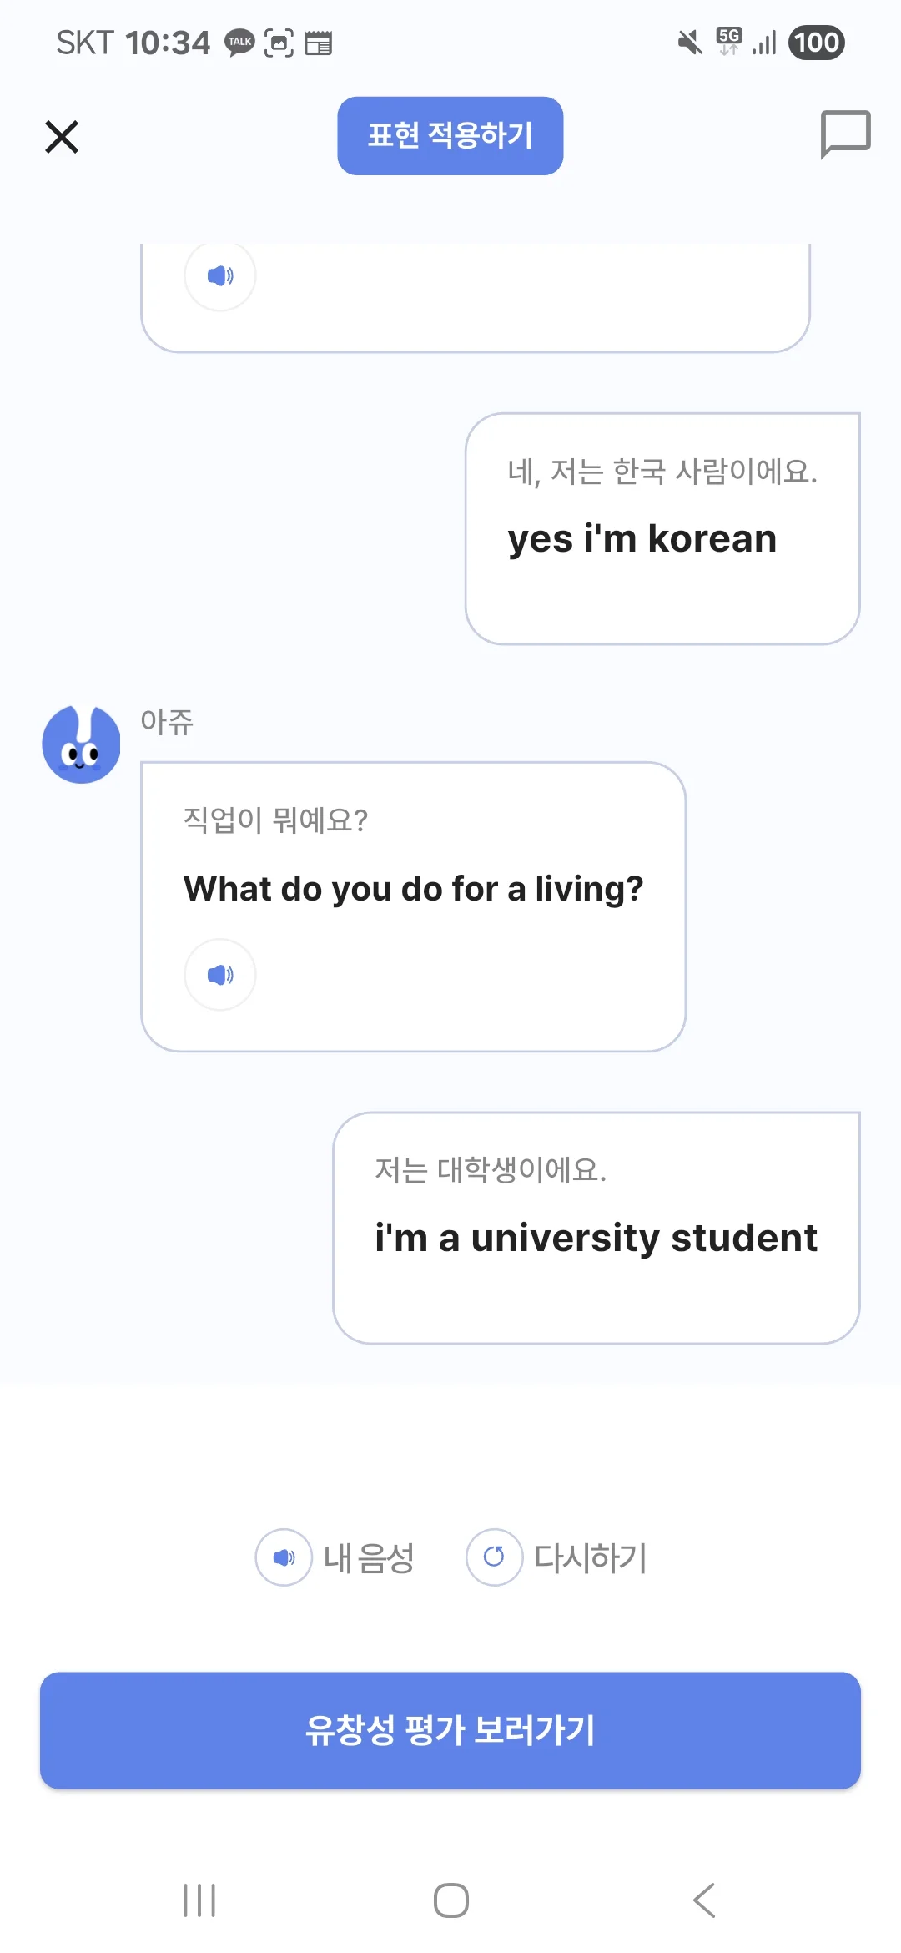Play audio for the partially hidden top message
The height and width of the screenshot is (1953, 901).
[x=220, y=275]
